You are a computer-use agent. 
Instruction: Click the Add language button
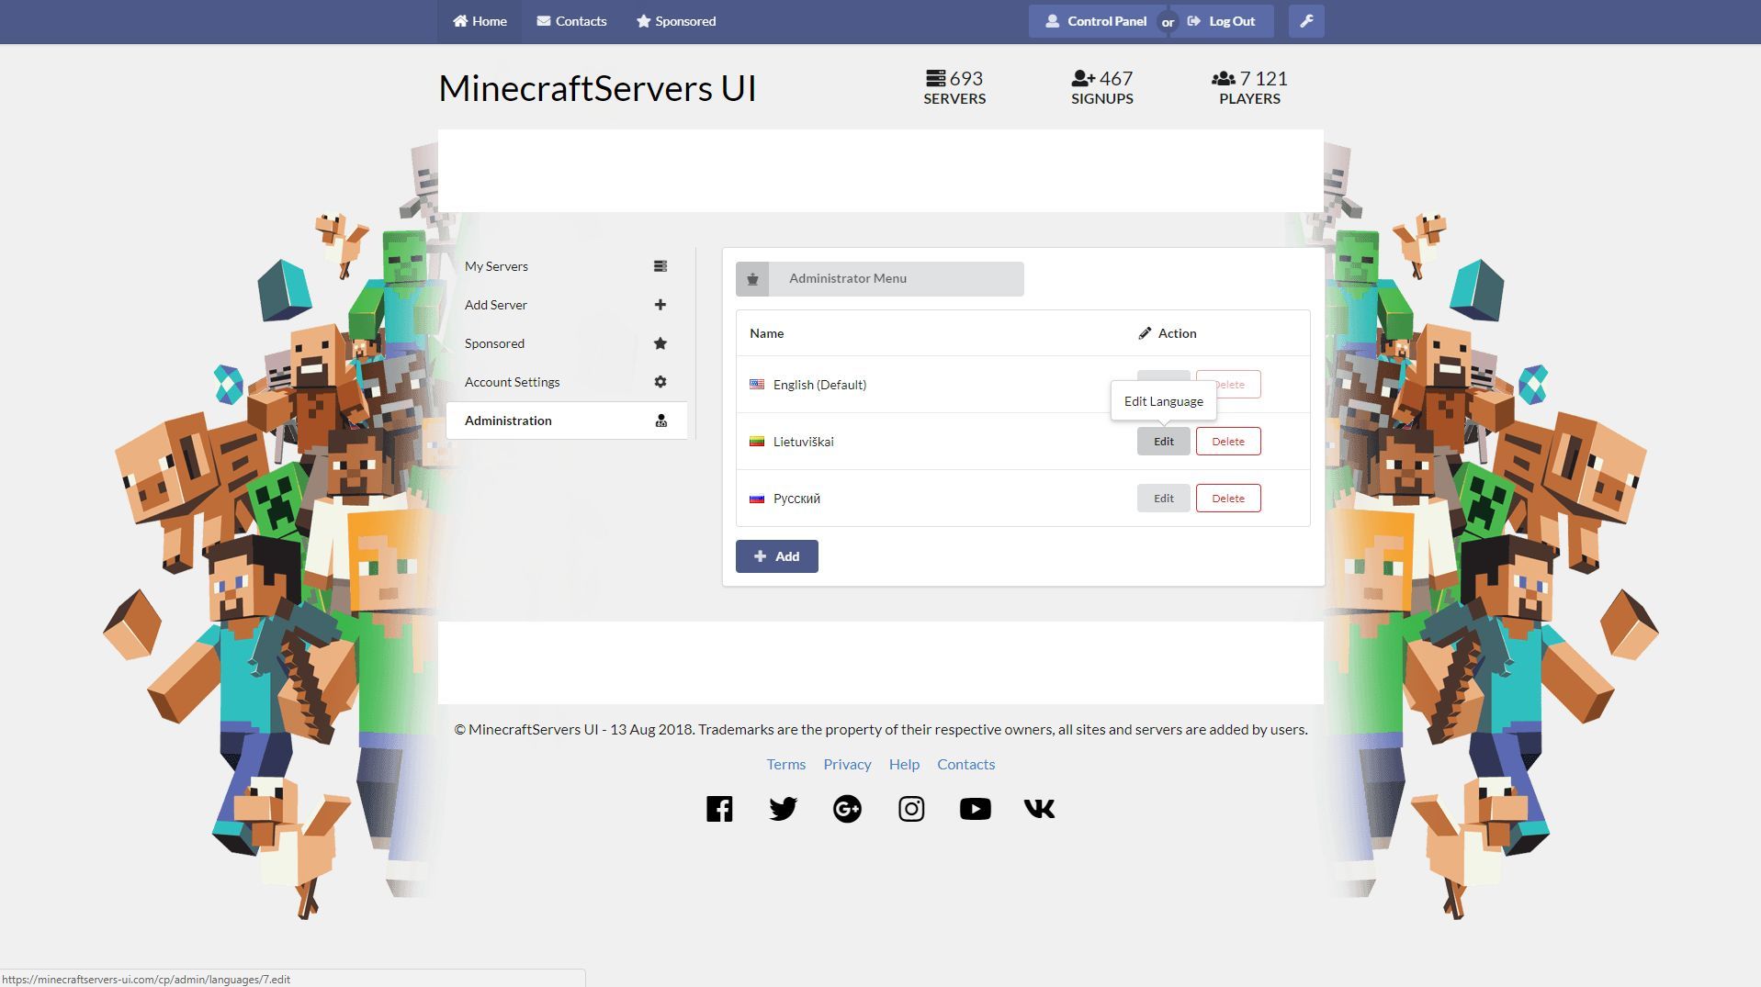click(776, 556)
